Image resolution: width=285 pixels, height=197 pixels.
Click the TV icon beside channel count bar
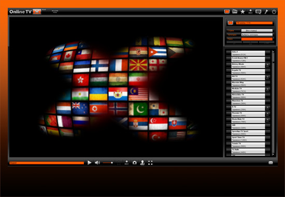coord(231,23)
